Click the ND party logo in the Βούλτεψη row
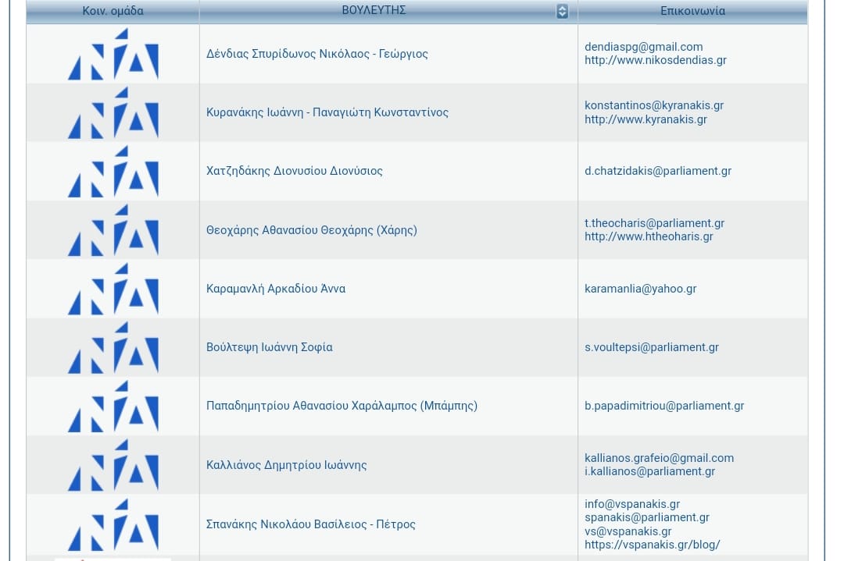 coord(113,347)
